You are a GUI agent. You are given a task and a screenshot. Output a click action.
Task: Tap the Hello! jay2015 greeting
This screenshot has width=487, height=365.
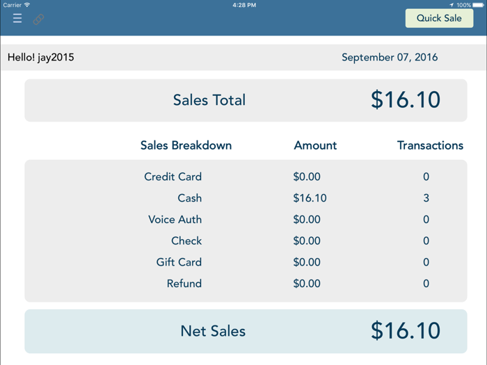pyautogui.click(x=40, y=58)
